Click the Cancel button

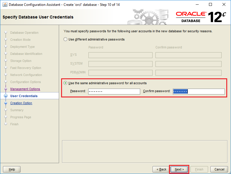[219, 169]
